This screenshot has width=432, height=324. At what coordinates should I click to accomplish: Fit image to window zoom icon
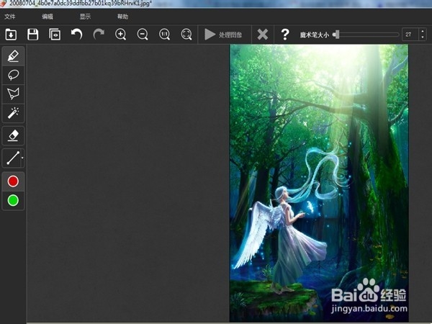click(186, 35)
